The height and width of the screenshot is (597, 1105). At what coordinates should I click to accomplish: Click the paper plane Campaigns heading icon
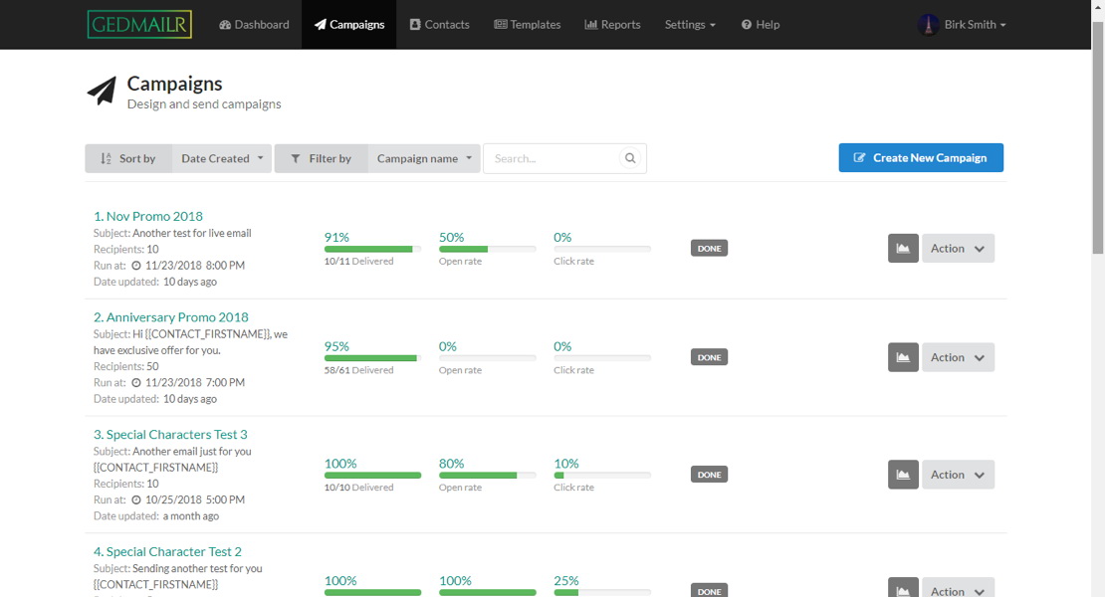click(x=102, y=92)
